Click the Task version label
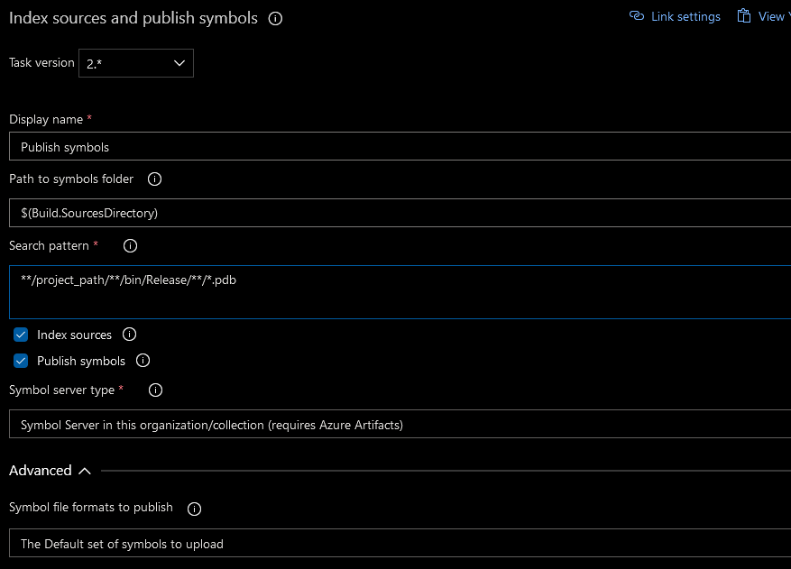791x569 pixels. click(41, 62)
